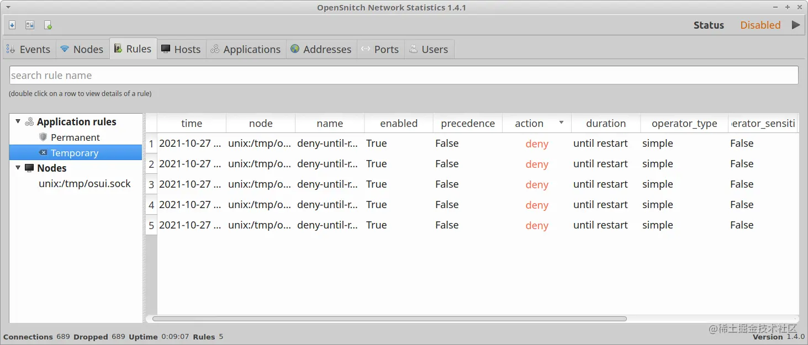The height and width of the screenshot is (345, 808).
Task: Sort by the node column header
Action: (x=261, y=123)
